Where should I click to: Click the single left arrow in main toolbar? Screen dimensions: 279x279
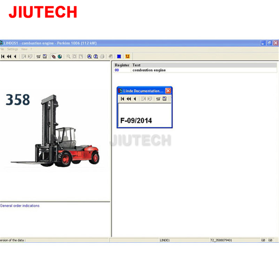[x=15, y=56]
